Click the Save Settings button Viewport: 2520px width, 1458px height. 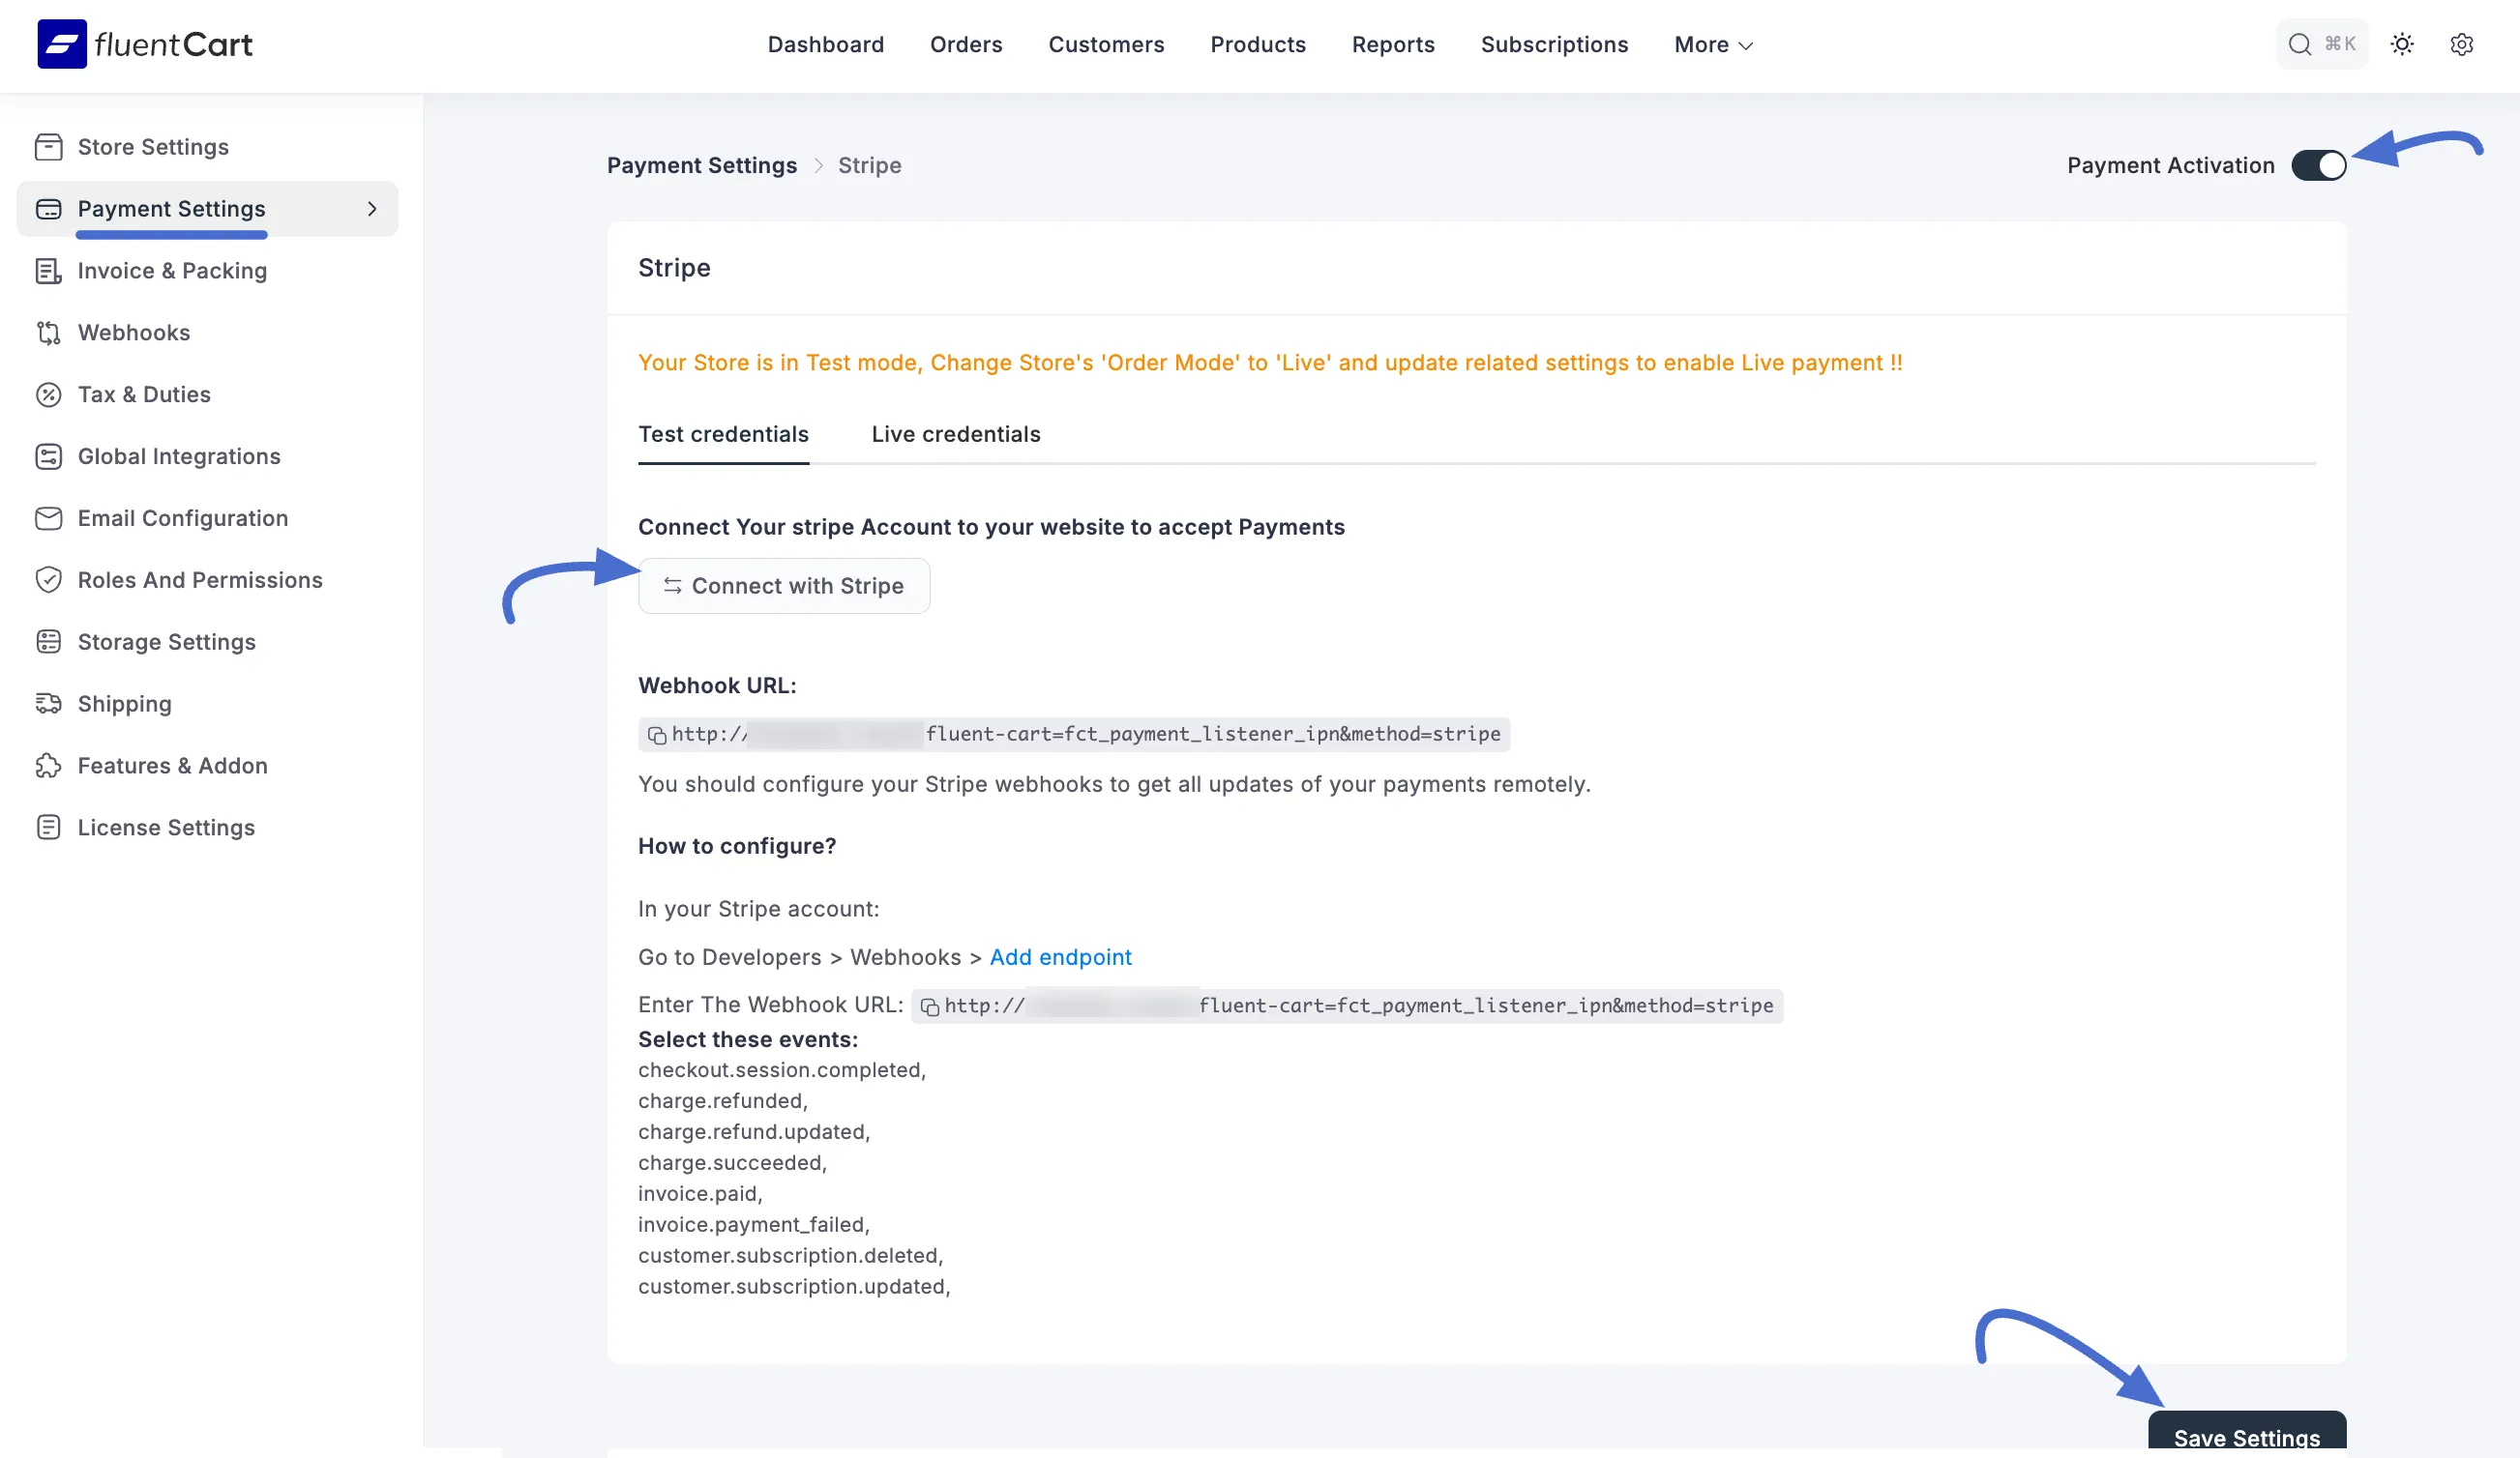pos(2245,1437)
